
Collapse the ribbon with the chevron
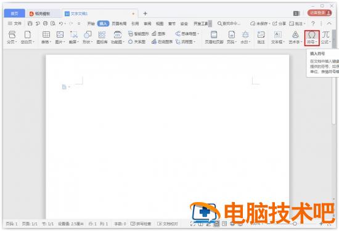coord(329,23)
